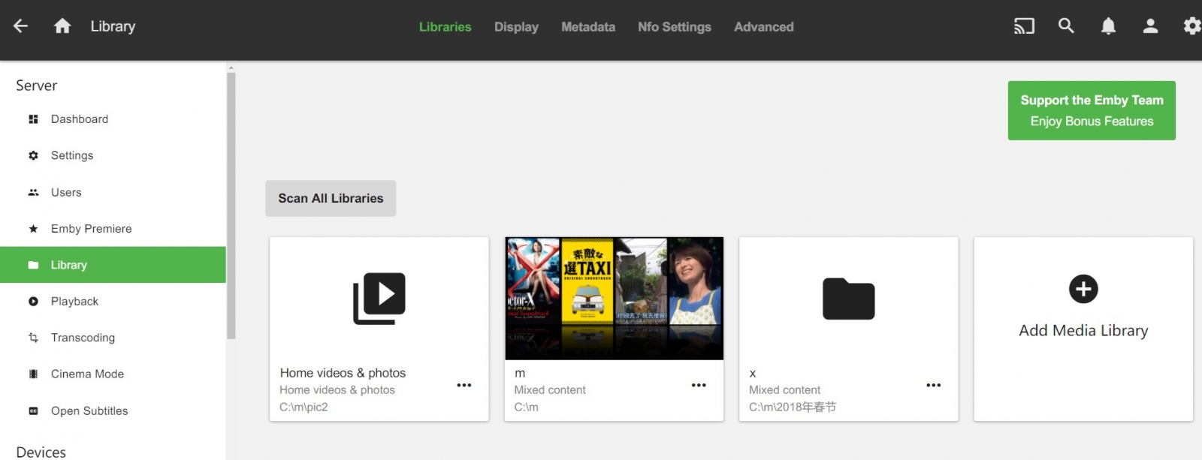Click the Add Media Library label
1202x460 pixels.
[1083, 330]
